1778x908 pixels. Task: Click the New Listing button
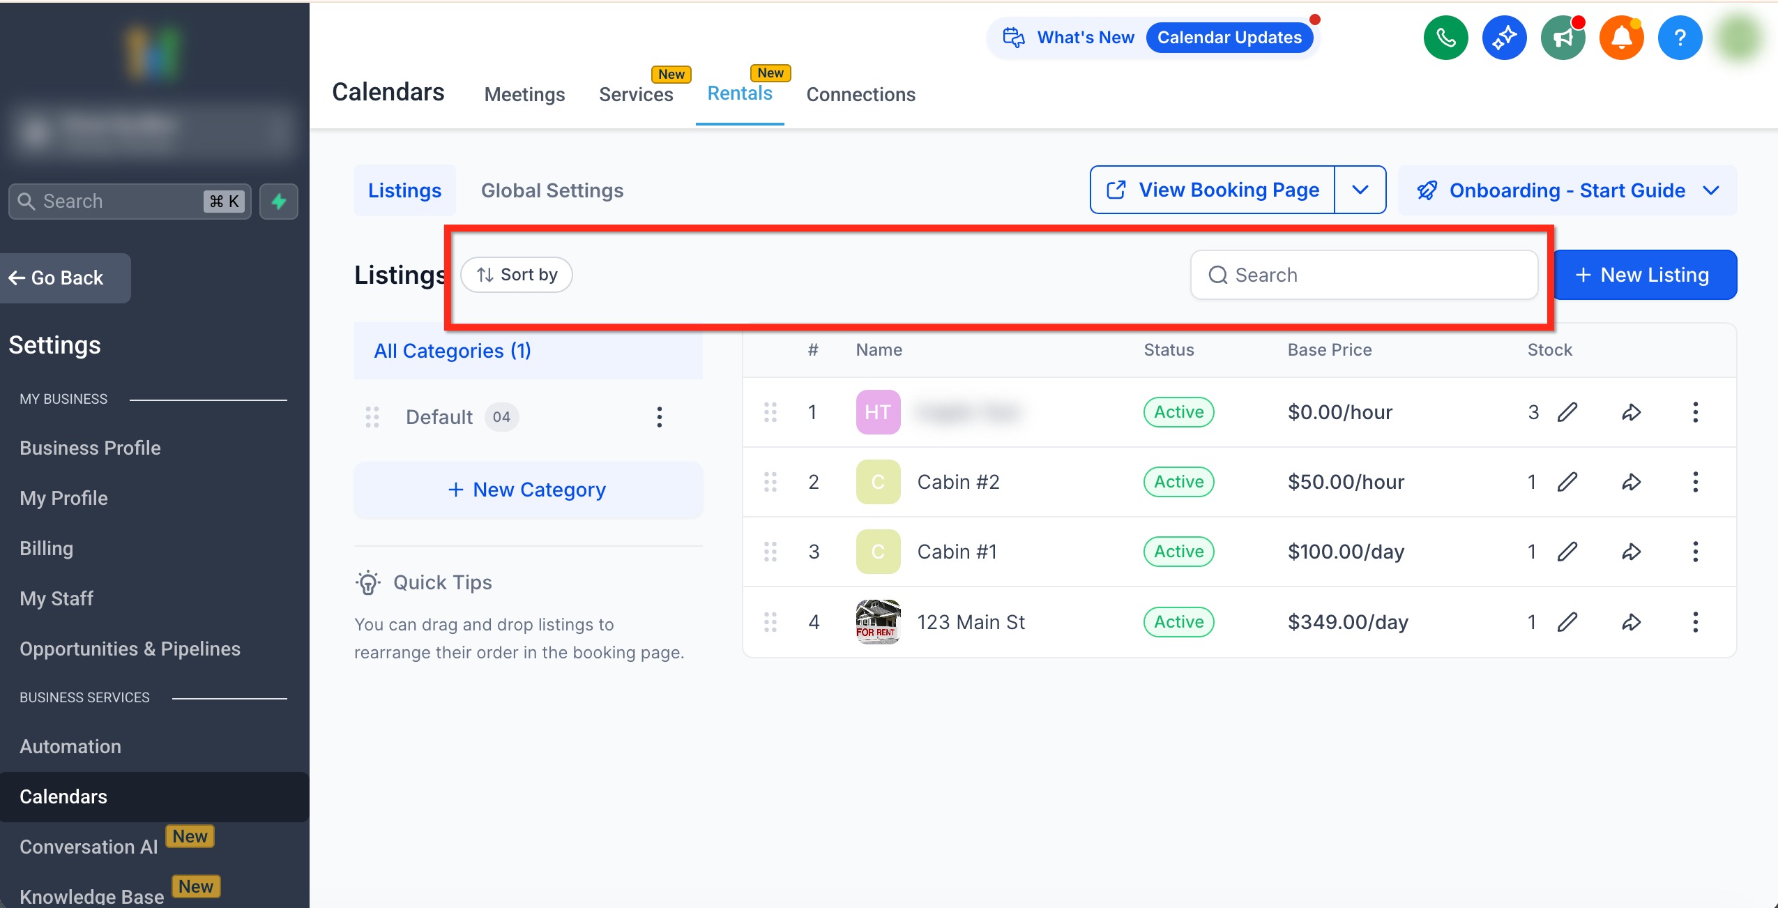coord(1644,275)
